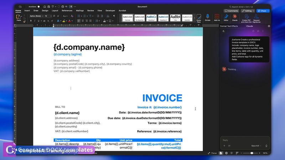Screen dimensions: 285x160
Task: Toggle align left paragraph
Action: (79, 21)
